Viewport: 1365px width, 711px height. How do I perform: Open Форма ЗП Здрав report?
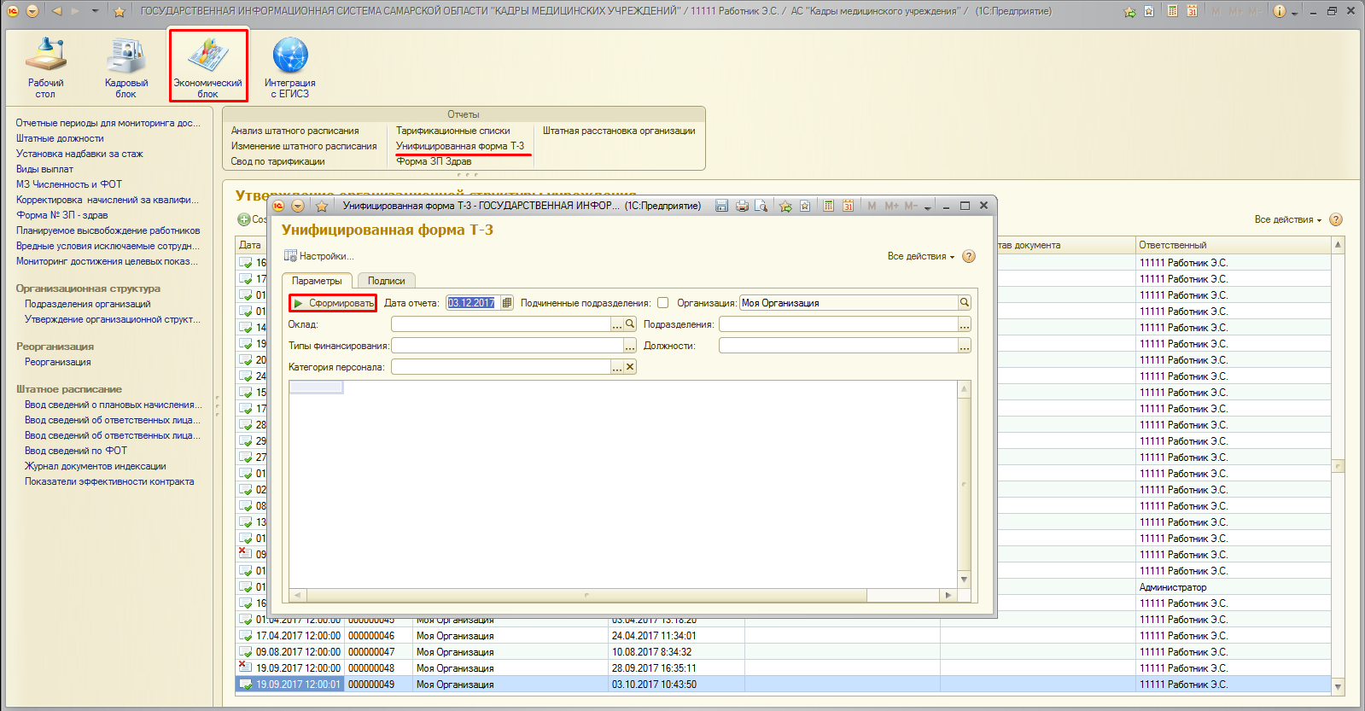(x=434, y=161)
